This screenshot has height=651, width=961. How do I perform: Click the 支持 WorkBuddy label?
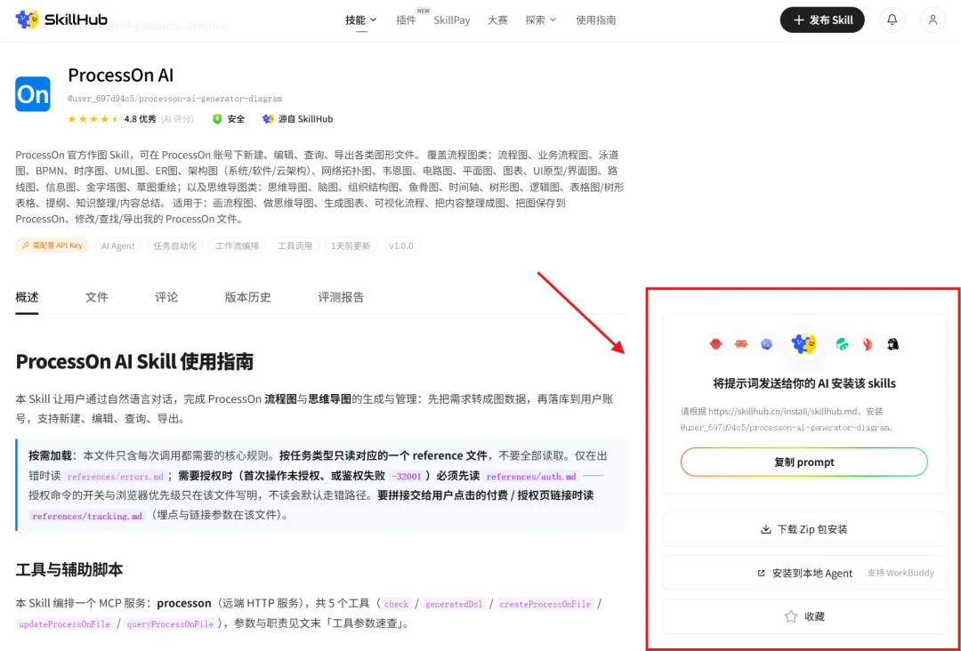[900, 574]
